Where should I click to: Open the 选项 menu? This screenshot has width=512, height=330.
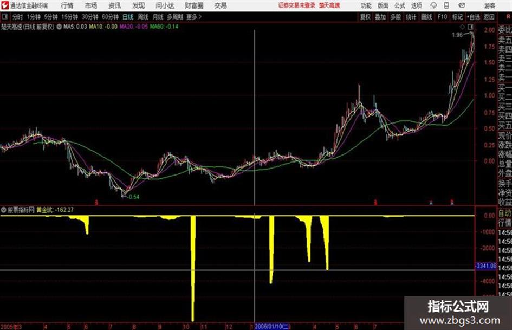click(x=416, y=5)
